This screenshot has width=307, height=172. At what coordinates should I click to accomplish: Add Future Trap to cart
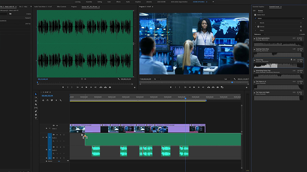(301, 62)
